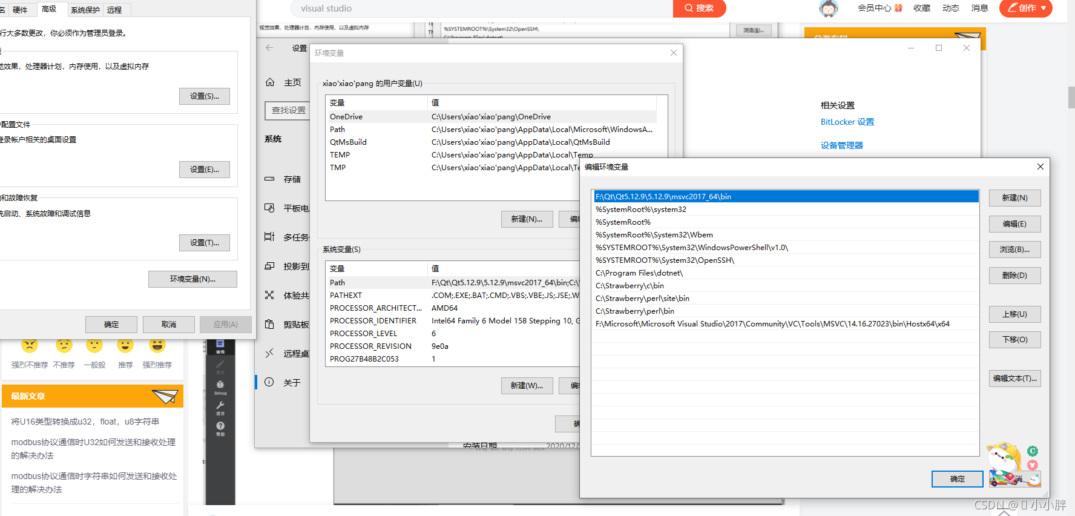Expand the 创作 dropdown arrow
The width and height of the screenshot is (1075, 516).
pyautogui.click(x=1044, y=8)
